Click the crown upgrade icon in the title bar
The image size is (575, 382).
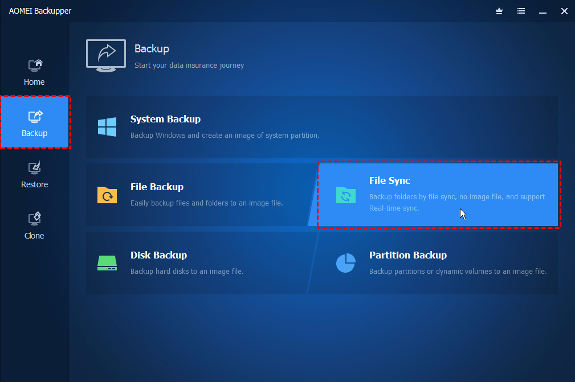point(499,11)
